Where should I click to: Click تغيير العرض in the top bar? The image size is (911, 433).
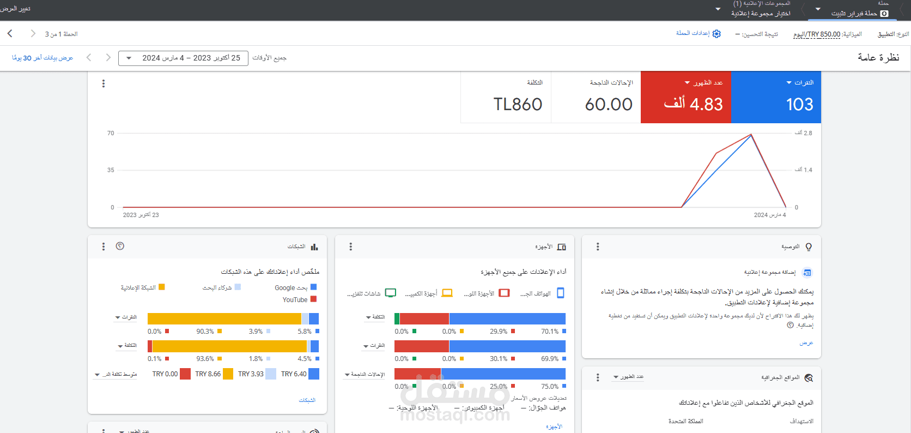click(x=15, y=9)
